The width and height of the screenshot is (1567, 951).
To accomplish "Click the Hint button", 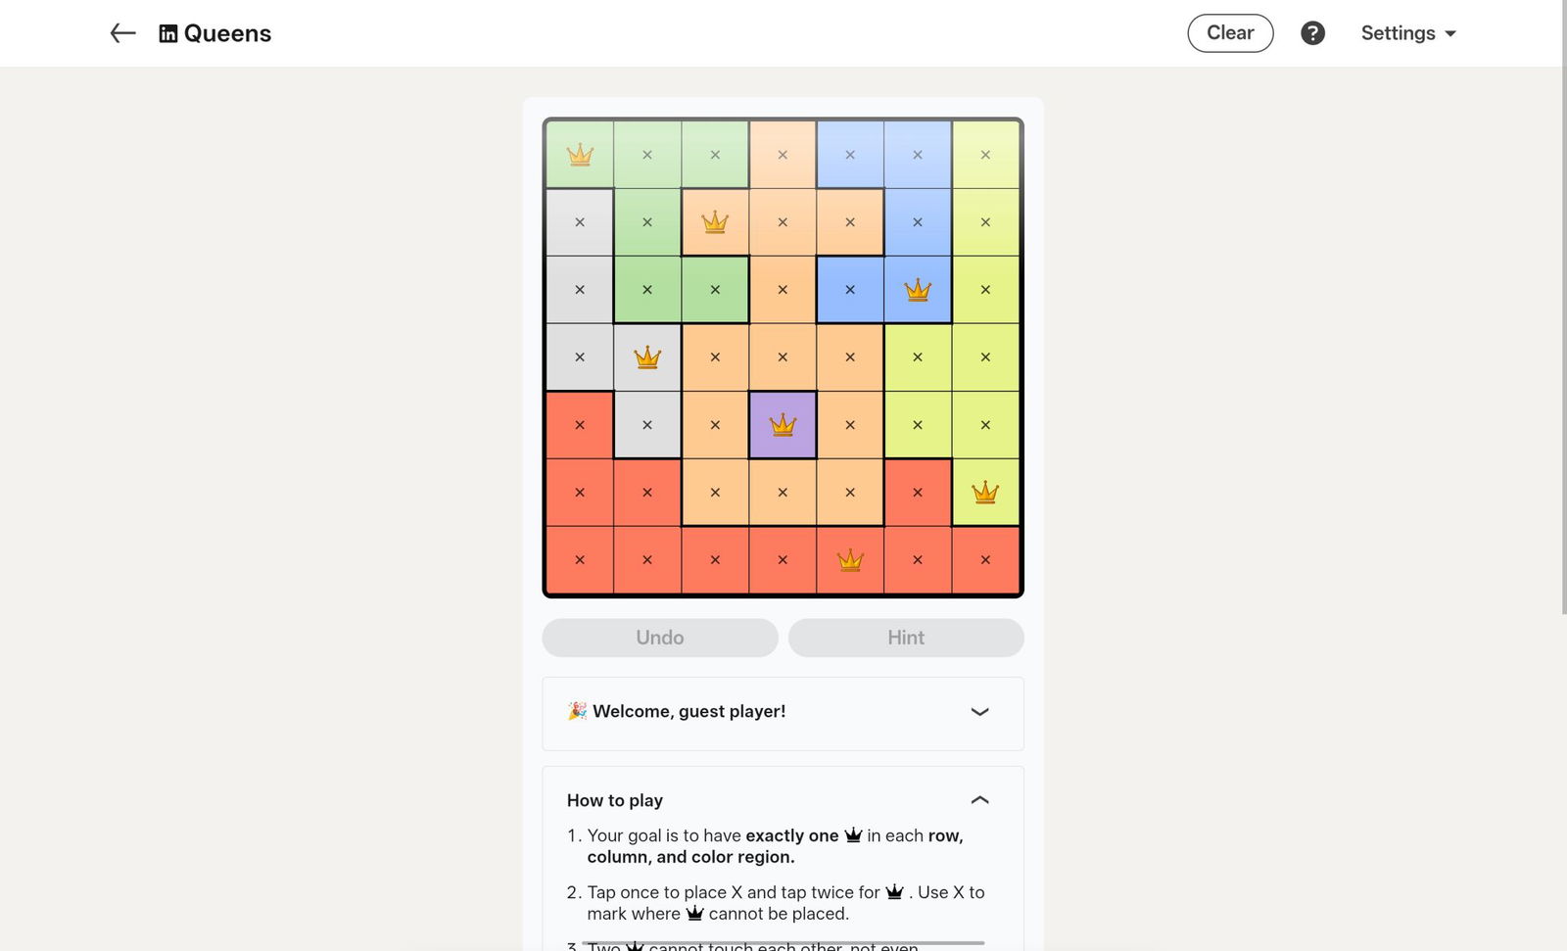I will coord(906,638).
